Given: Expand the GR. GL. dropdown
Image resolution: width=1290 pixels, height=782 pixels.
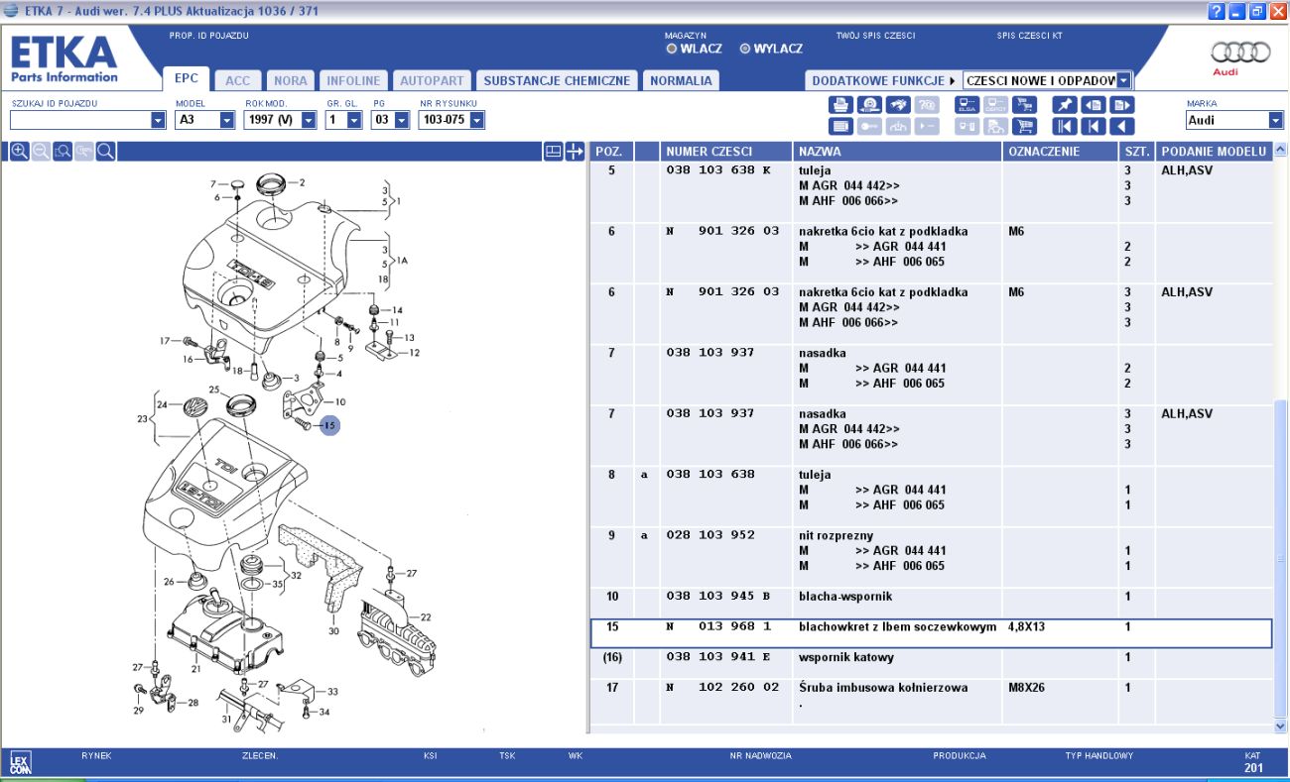Looking at the screenshot, I should (354, 120).
